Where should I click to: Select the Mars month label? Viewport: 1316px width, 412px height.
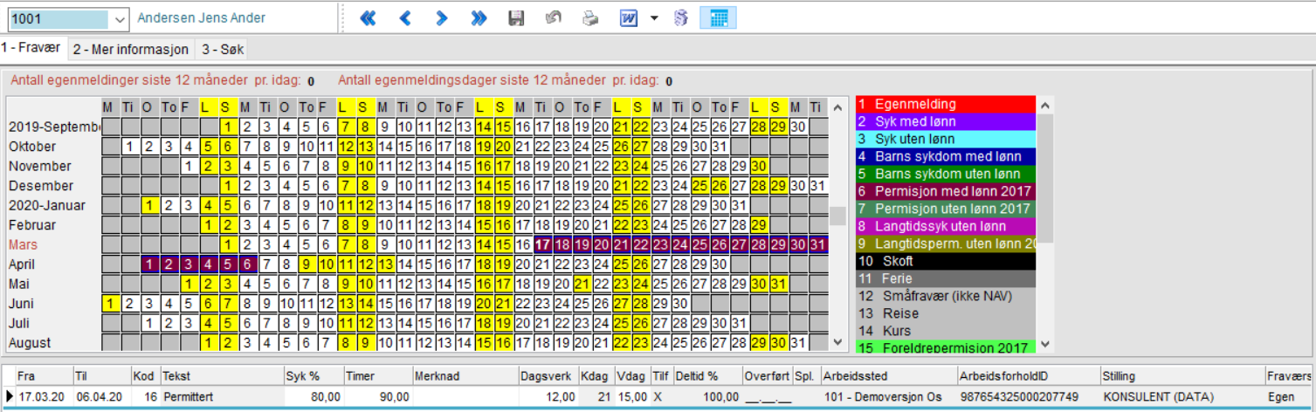tap(24, 245)
